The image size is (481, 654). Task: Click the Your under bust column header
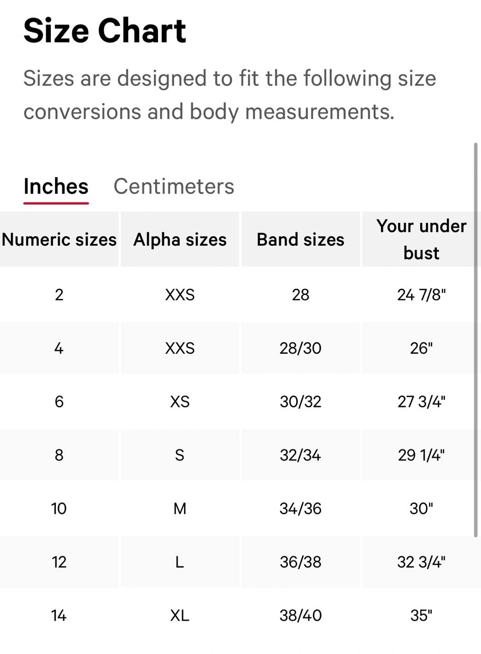click(x=421, y=239)
